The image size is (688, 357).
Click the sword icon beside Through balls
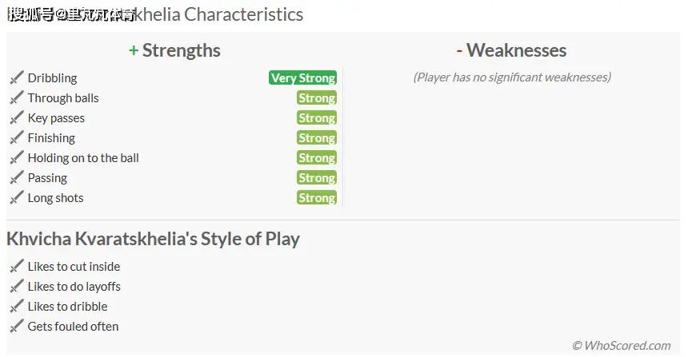click(16, 98)
